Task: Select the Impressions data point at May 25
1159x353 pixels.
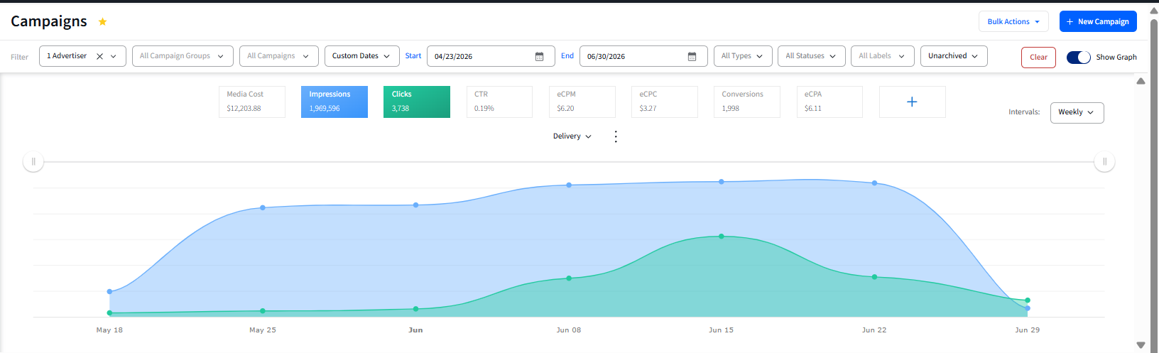Action: pyautogui.click(x=263, y=207)
